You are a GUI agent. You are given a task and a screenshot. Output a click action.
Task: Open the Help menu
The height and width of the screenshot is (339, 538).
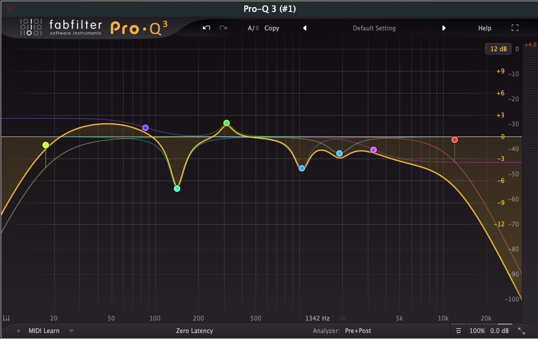click(x=484, y=28)
